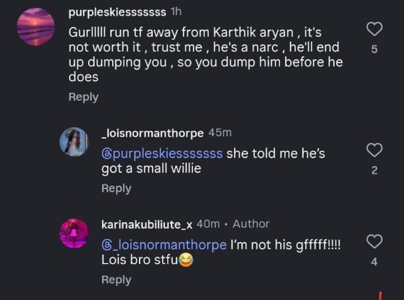Like the purpleskiesssssss comment with the heart
The image size is (404, 300).
[374, 30]
